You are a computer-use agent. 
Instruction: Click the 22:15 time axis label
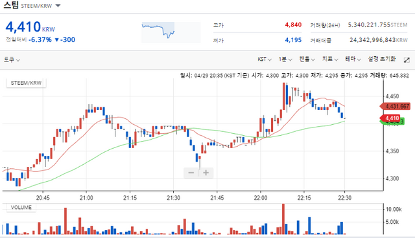tap(304, 198)
